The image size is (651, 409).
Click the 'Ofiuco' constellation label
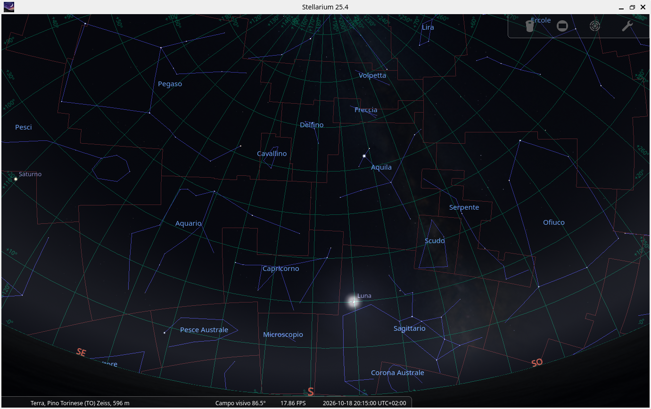tap(554, 222)
